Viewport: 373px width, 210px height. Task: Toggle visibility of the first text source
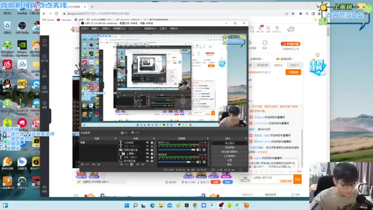pos(147,143)
